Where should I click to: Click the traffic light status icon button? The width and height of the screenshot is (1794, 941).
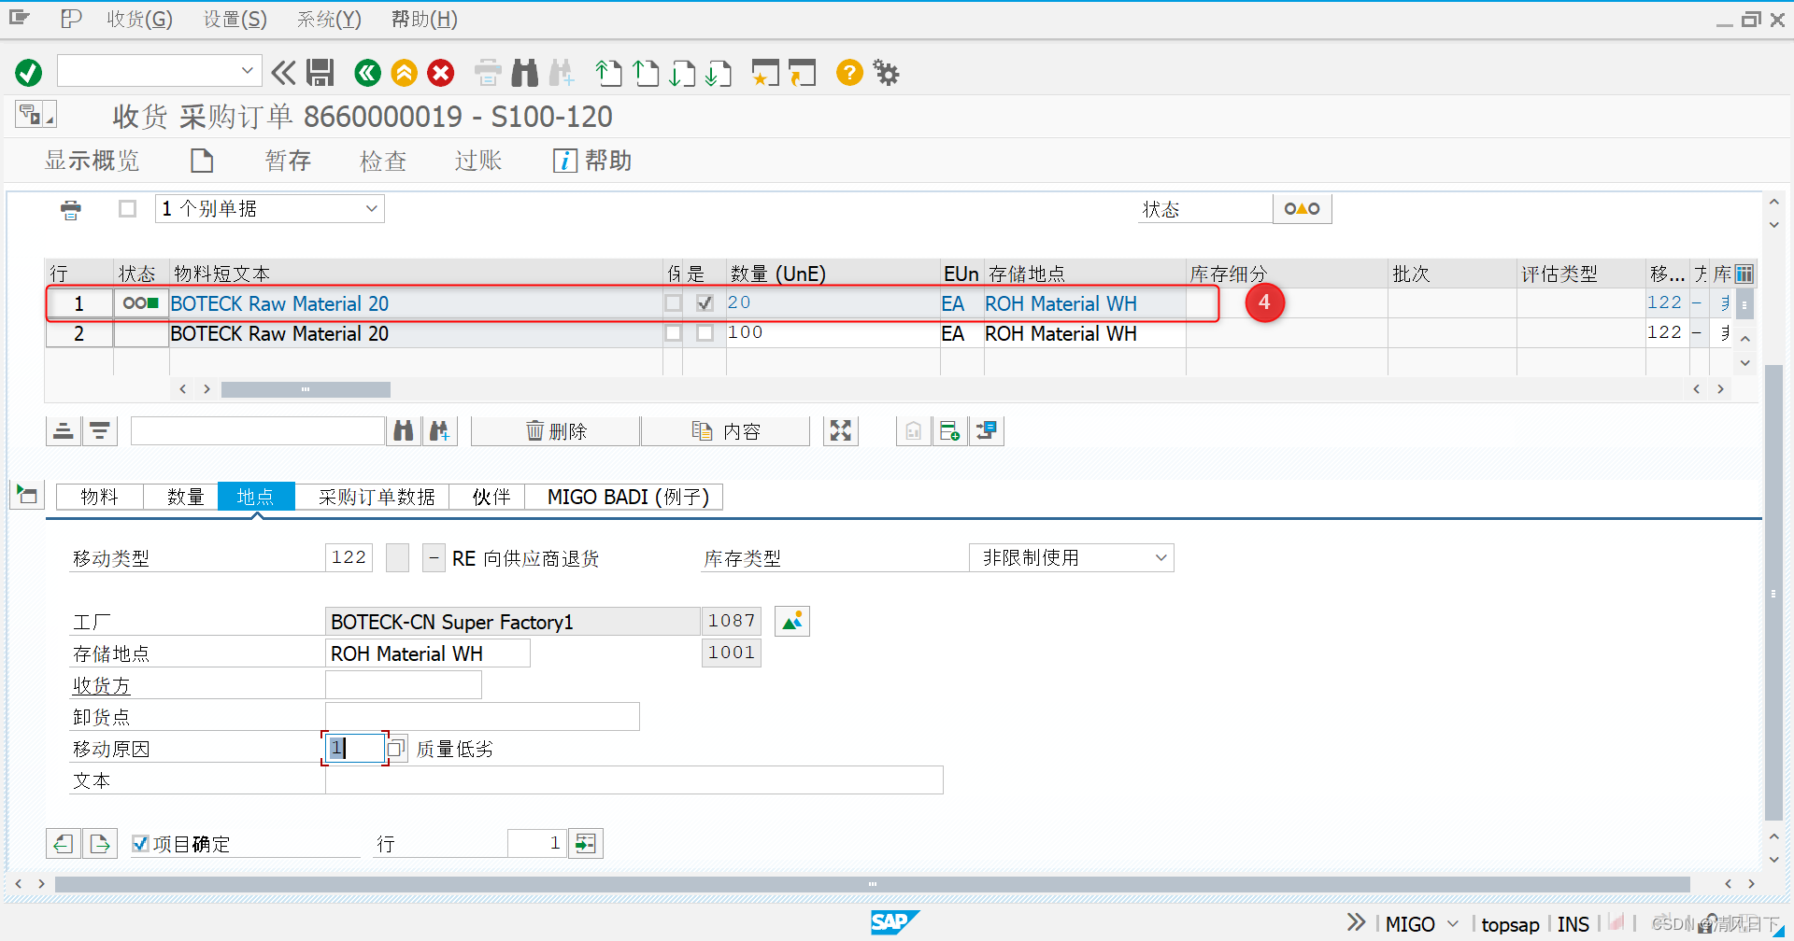pos(1302,208)
